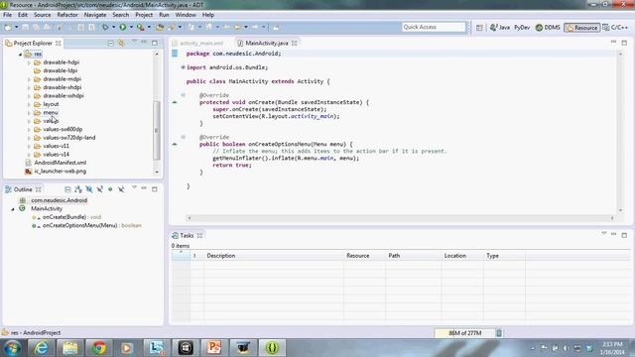
Task: Expand the folded import section in editor
Action: point(183,67)
